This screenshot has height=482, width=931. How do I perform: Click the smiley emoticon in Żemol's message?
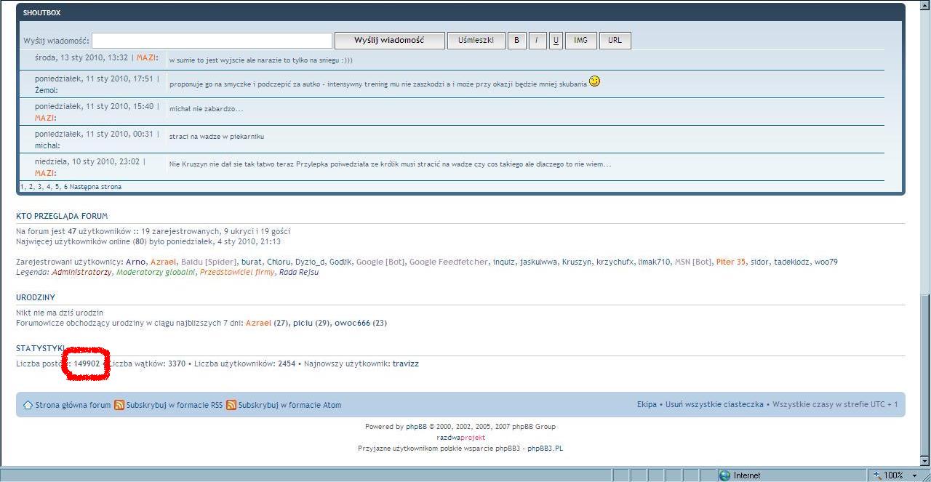[x=594, y=81]
